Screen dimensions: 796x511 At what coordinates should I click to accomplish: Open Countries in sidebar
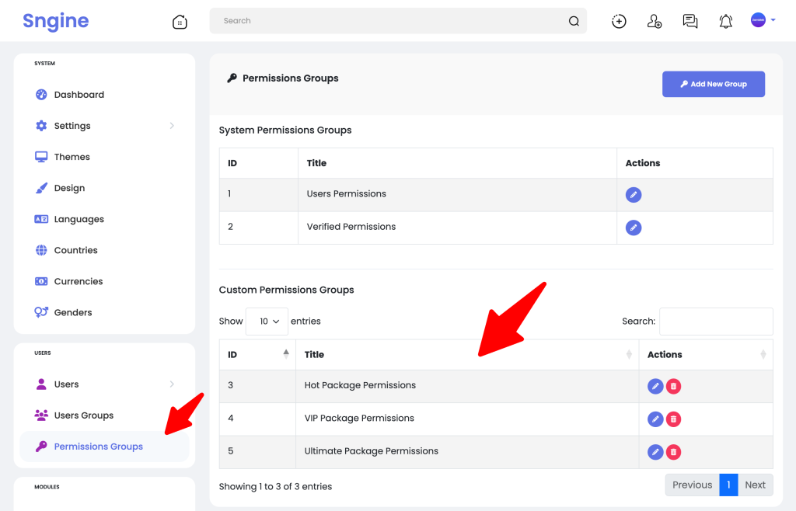pyautogui.click(x=75, y=250)
